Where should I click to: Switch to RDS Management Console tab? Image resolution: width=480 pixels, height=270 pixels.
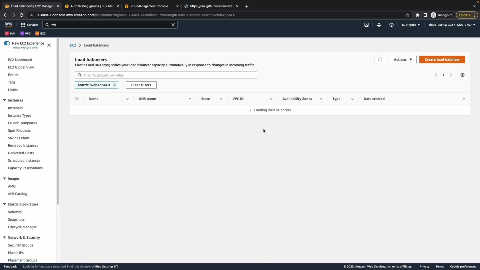(149, 6)
